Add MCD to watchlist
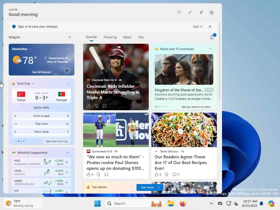 pyautogui.click(x=67, y=162)
